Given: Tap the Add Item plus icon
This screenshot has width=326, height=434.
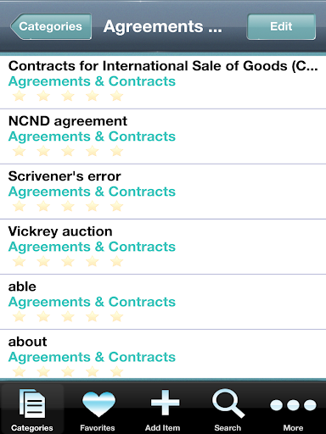Looking at the screenshot, I should point(165,403).
